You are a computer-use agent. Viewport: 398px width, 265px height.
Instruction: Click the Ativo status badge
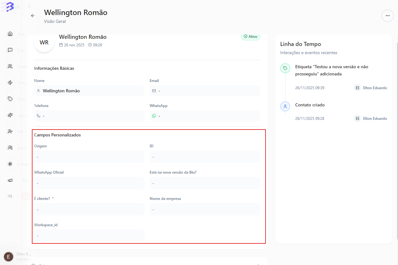pyautogui.click(x=251, y=37)
